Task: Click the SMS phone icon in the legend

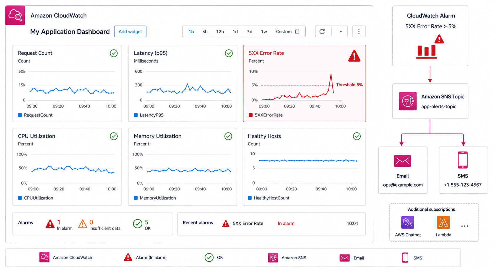Action: (x=405, y=257)
